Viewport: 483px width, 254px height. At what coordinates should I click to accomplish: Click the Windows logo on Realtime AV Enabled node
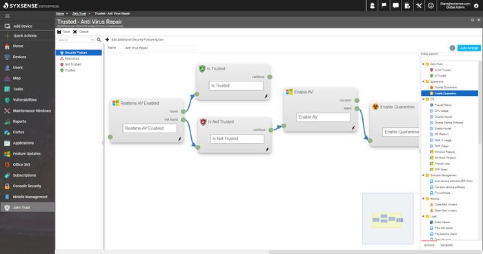pos(115,103)
